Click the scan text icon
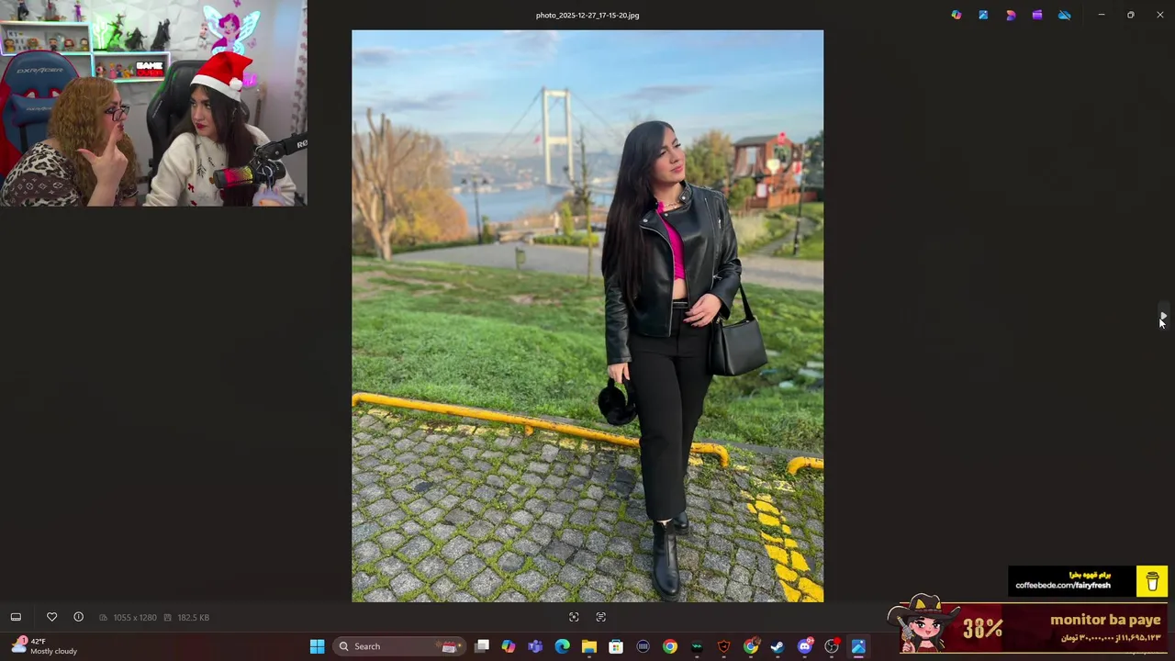 (601, 617)
